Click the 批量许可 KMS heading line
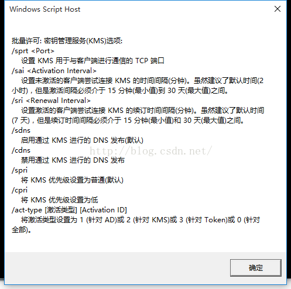The height and width of the screenshot is (289, 291). pos(67,41)
